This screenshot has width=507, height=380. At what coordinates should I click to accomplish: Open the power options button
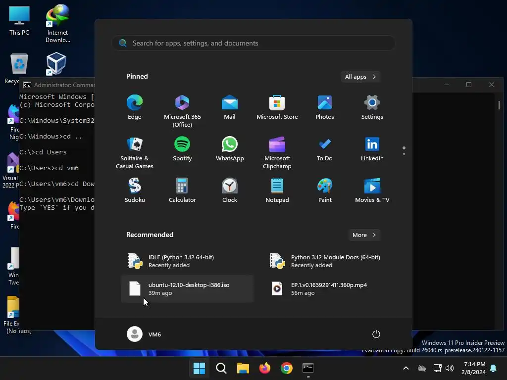coord(376,334)
